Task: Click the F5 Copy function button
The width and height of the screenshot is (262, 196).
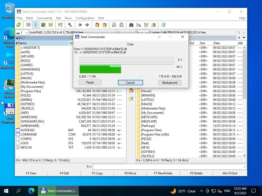Action: (97, 173)
